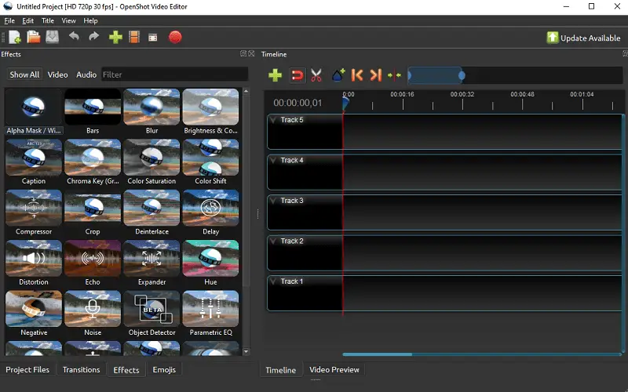Image resolution: width=628 pixels, height=392 pixels.
Task: Toggle snapping magnet in timeline toolbar
Action: pyautogui.click(x=298, y=75)
